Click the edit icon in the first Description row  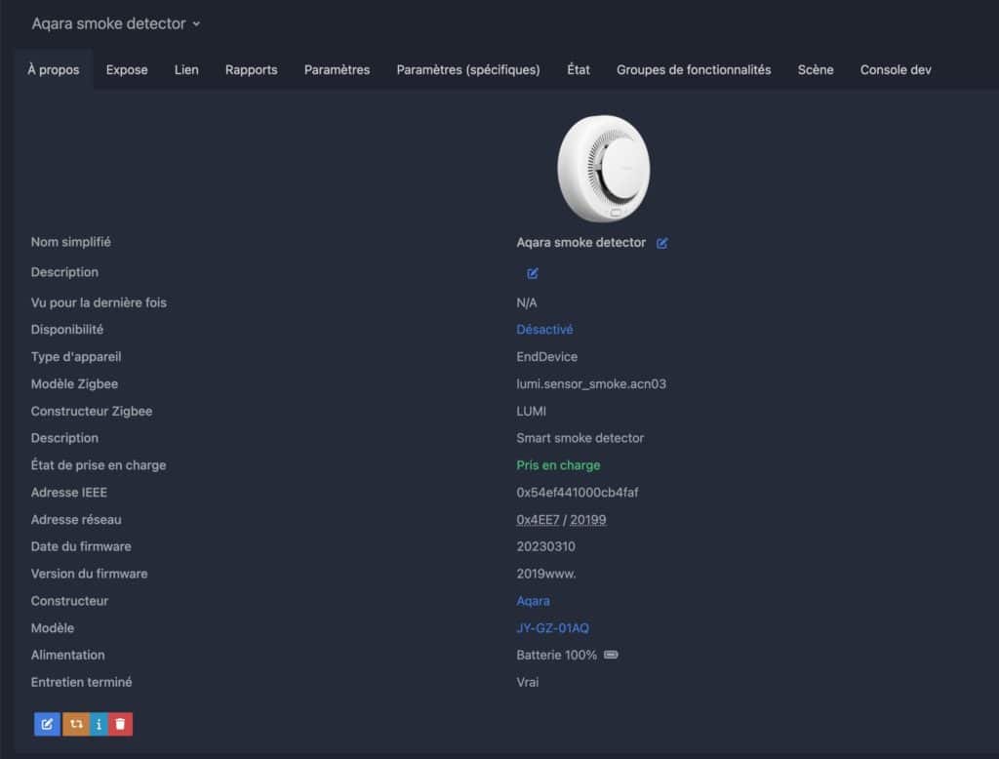point(533,273)
